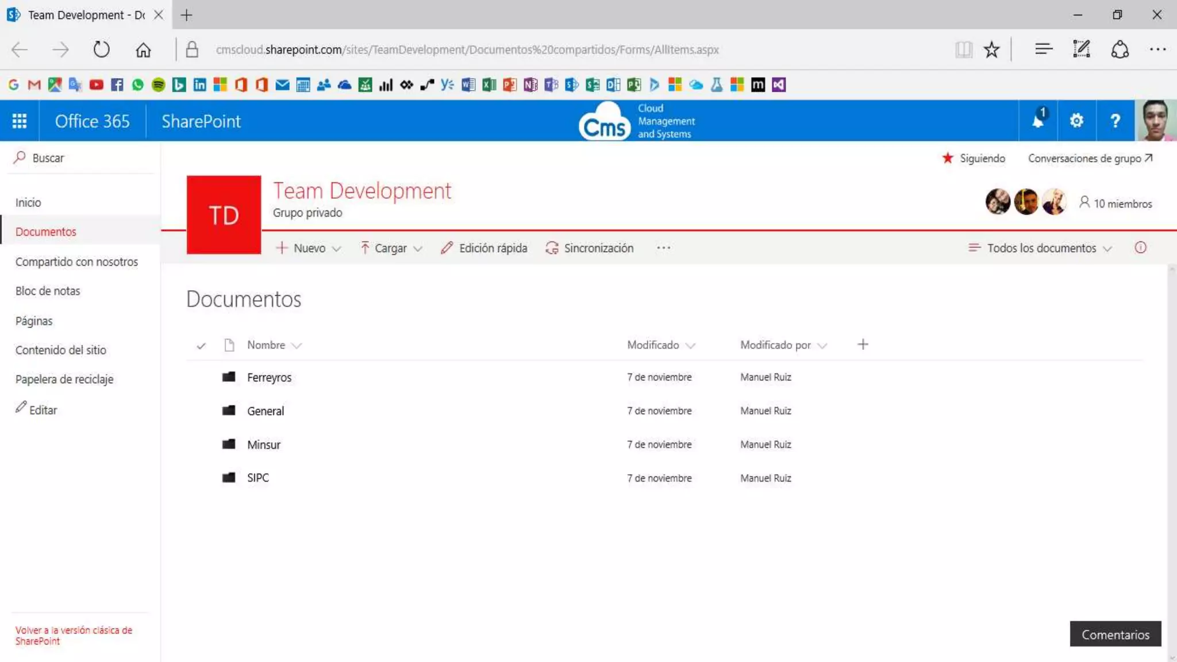Open more toolbar options ellipsis
The height and width of the screenshot is (662, 1177).
click(663, 248)
